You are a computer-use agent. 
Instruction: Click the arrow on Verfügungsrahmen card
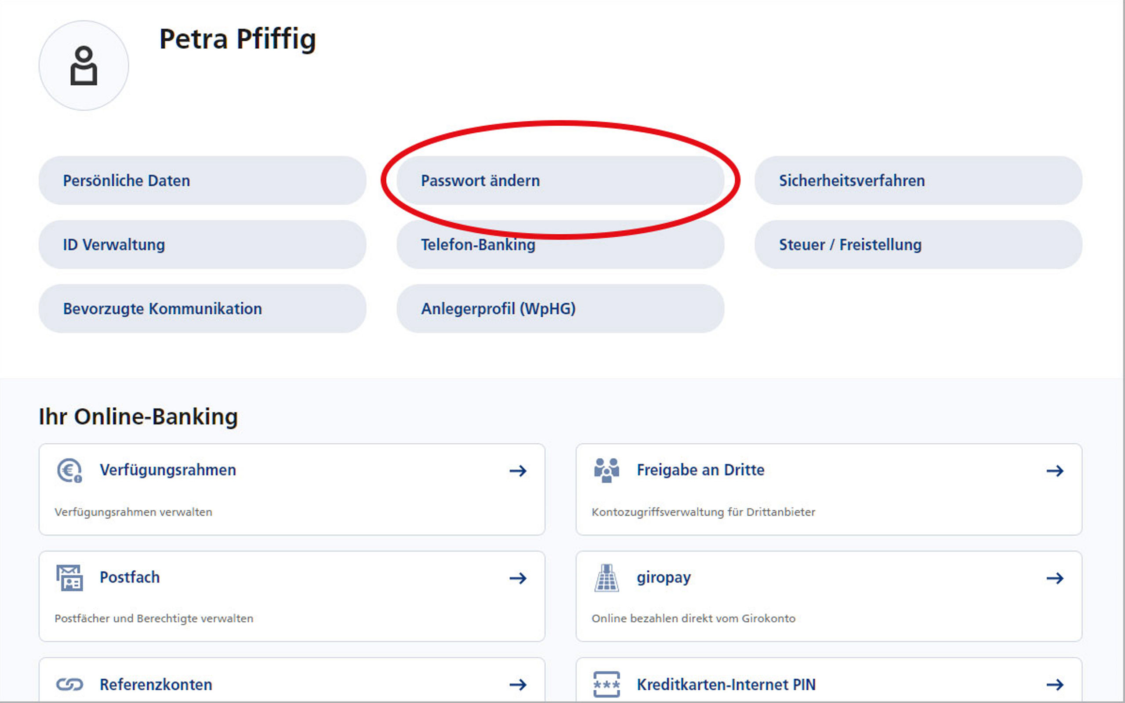pos(518,471)
